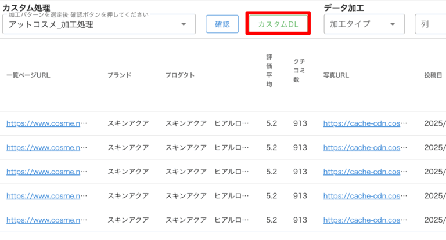
Task: Click the 投稿日 column header
Action: pos(434,75)
